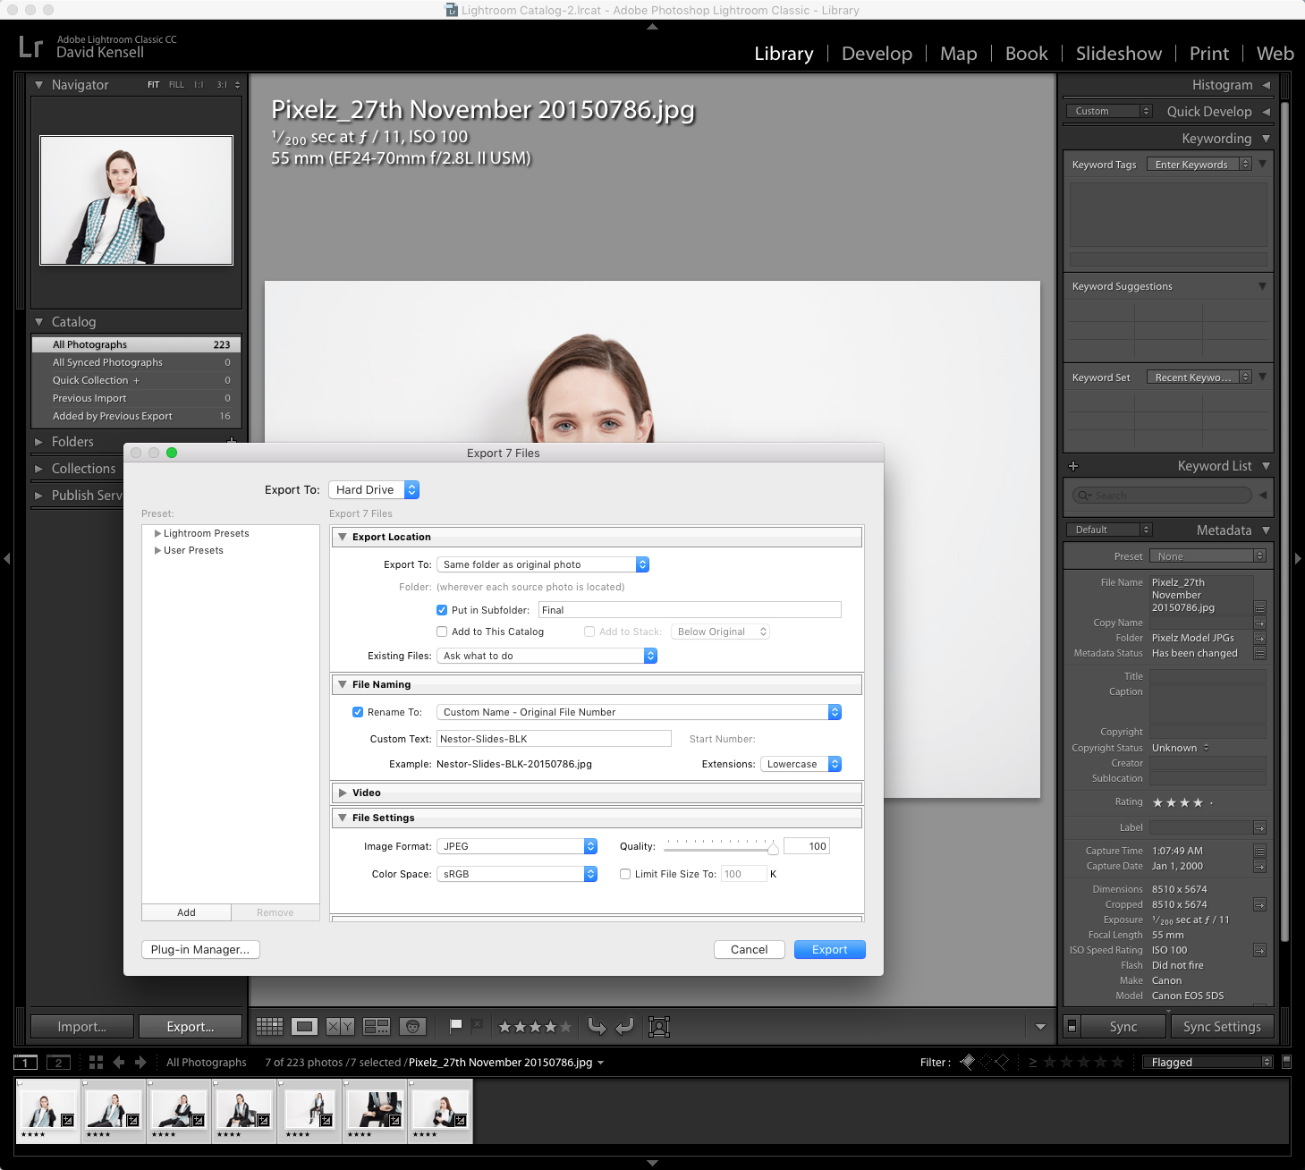Switch to the Develop module

click(876, 54)
